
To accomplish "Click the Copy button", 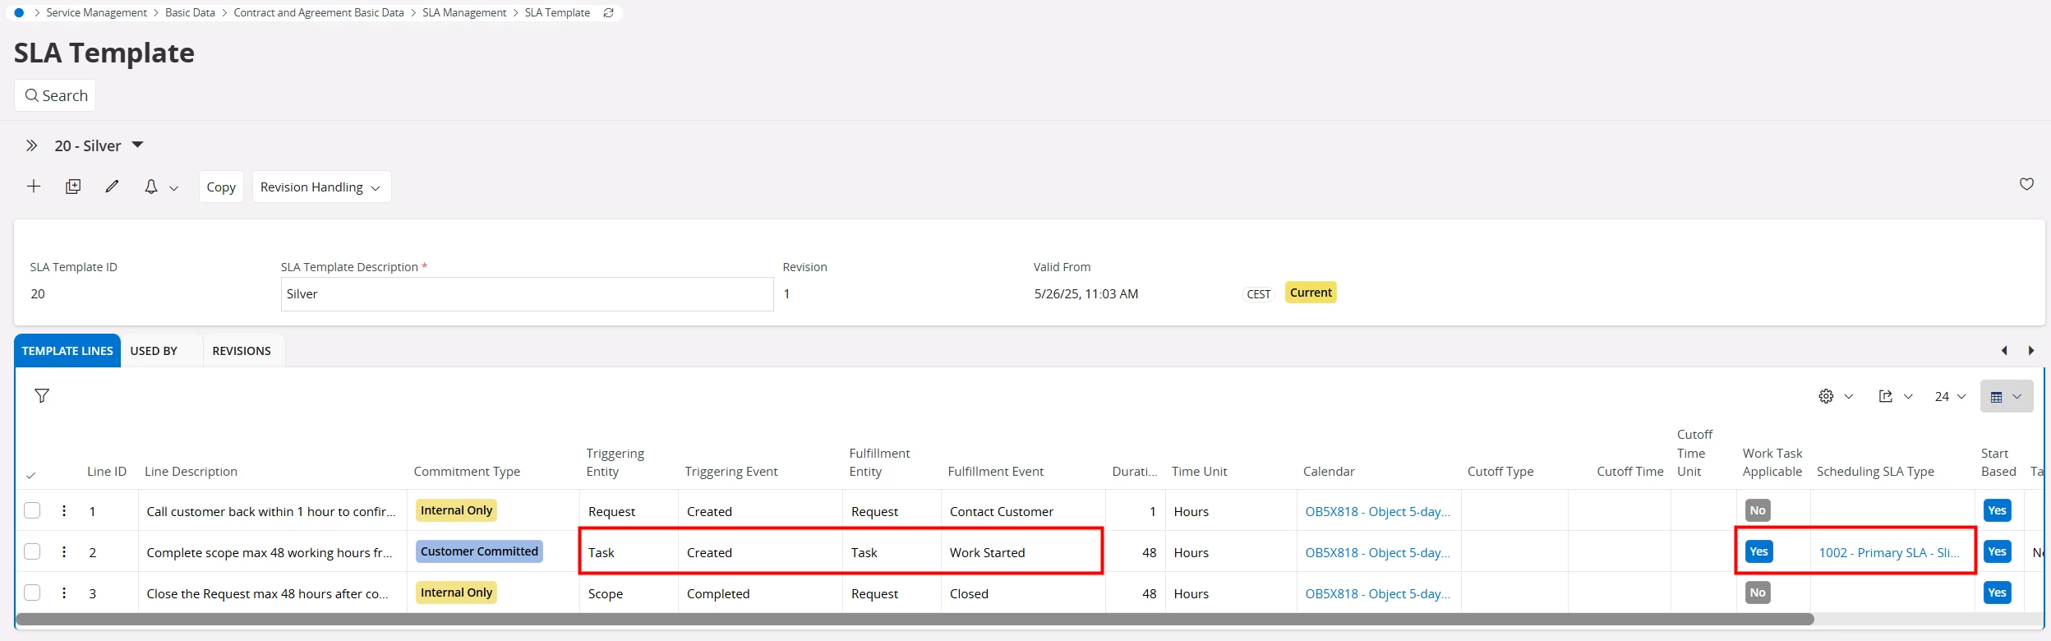I will tap(221, 187).
